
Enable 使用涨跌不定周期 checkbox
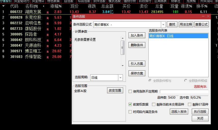130,91
